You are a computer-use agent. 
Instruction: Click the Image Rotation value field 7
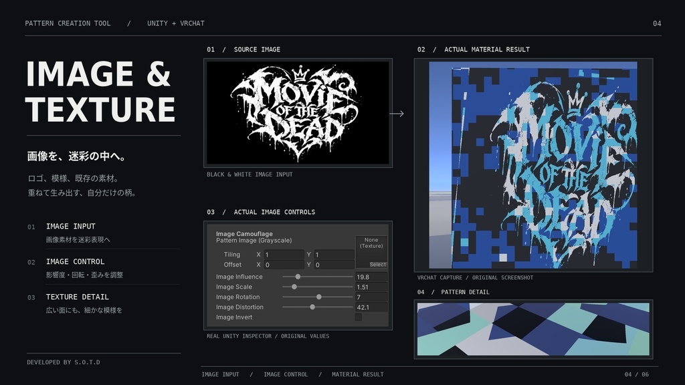tap(371, 297)
